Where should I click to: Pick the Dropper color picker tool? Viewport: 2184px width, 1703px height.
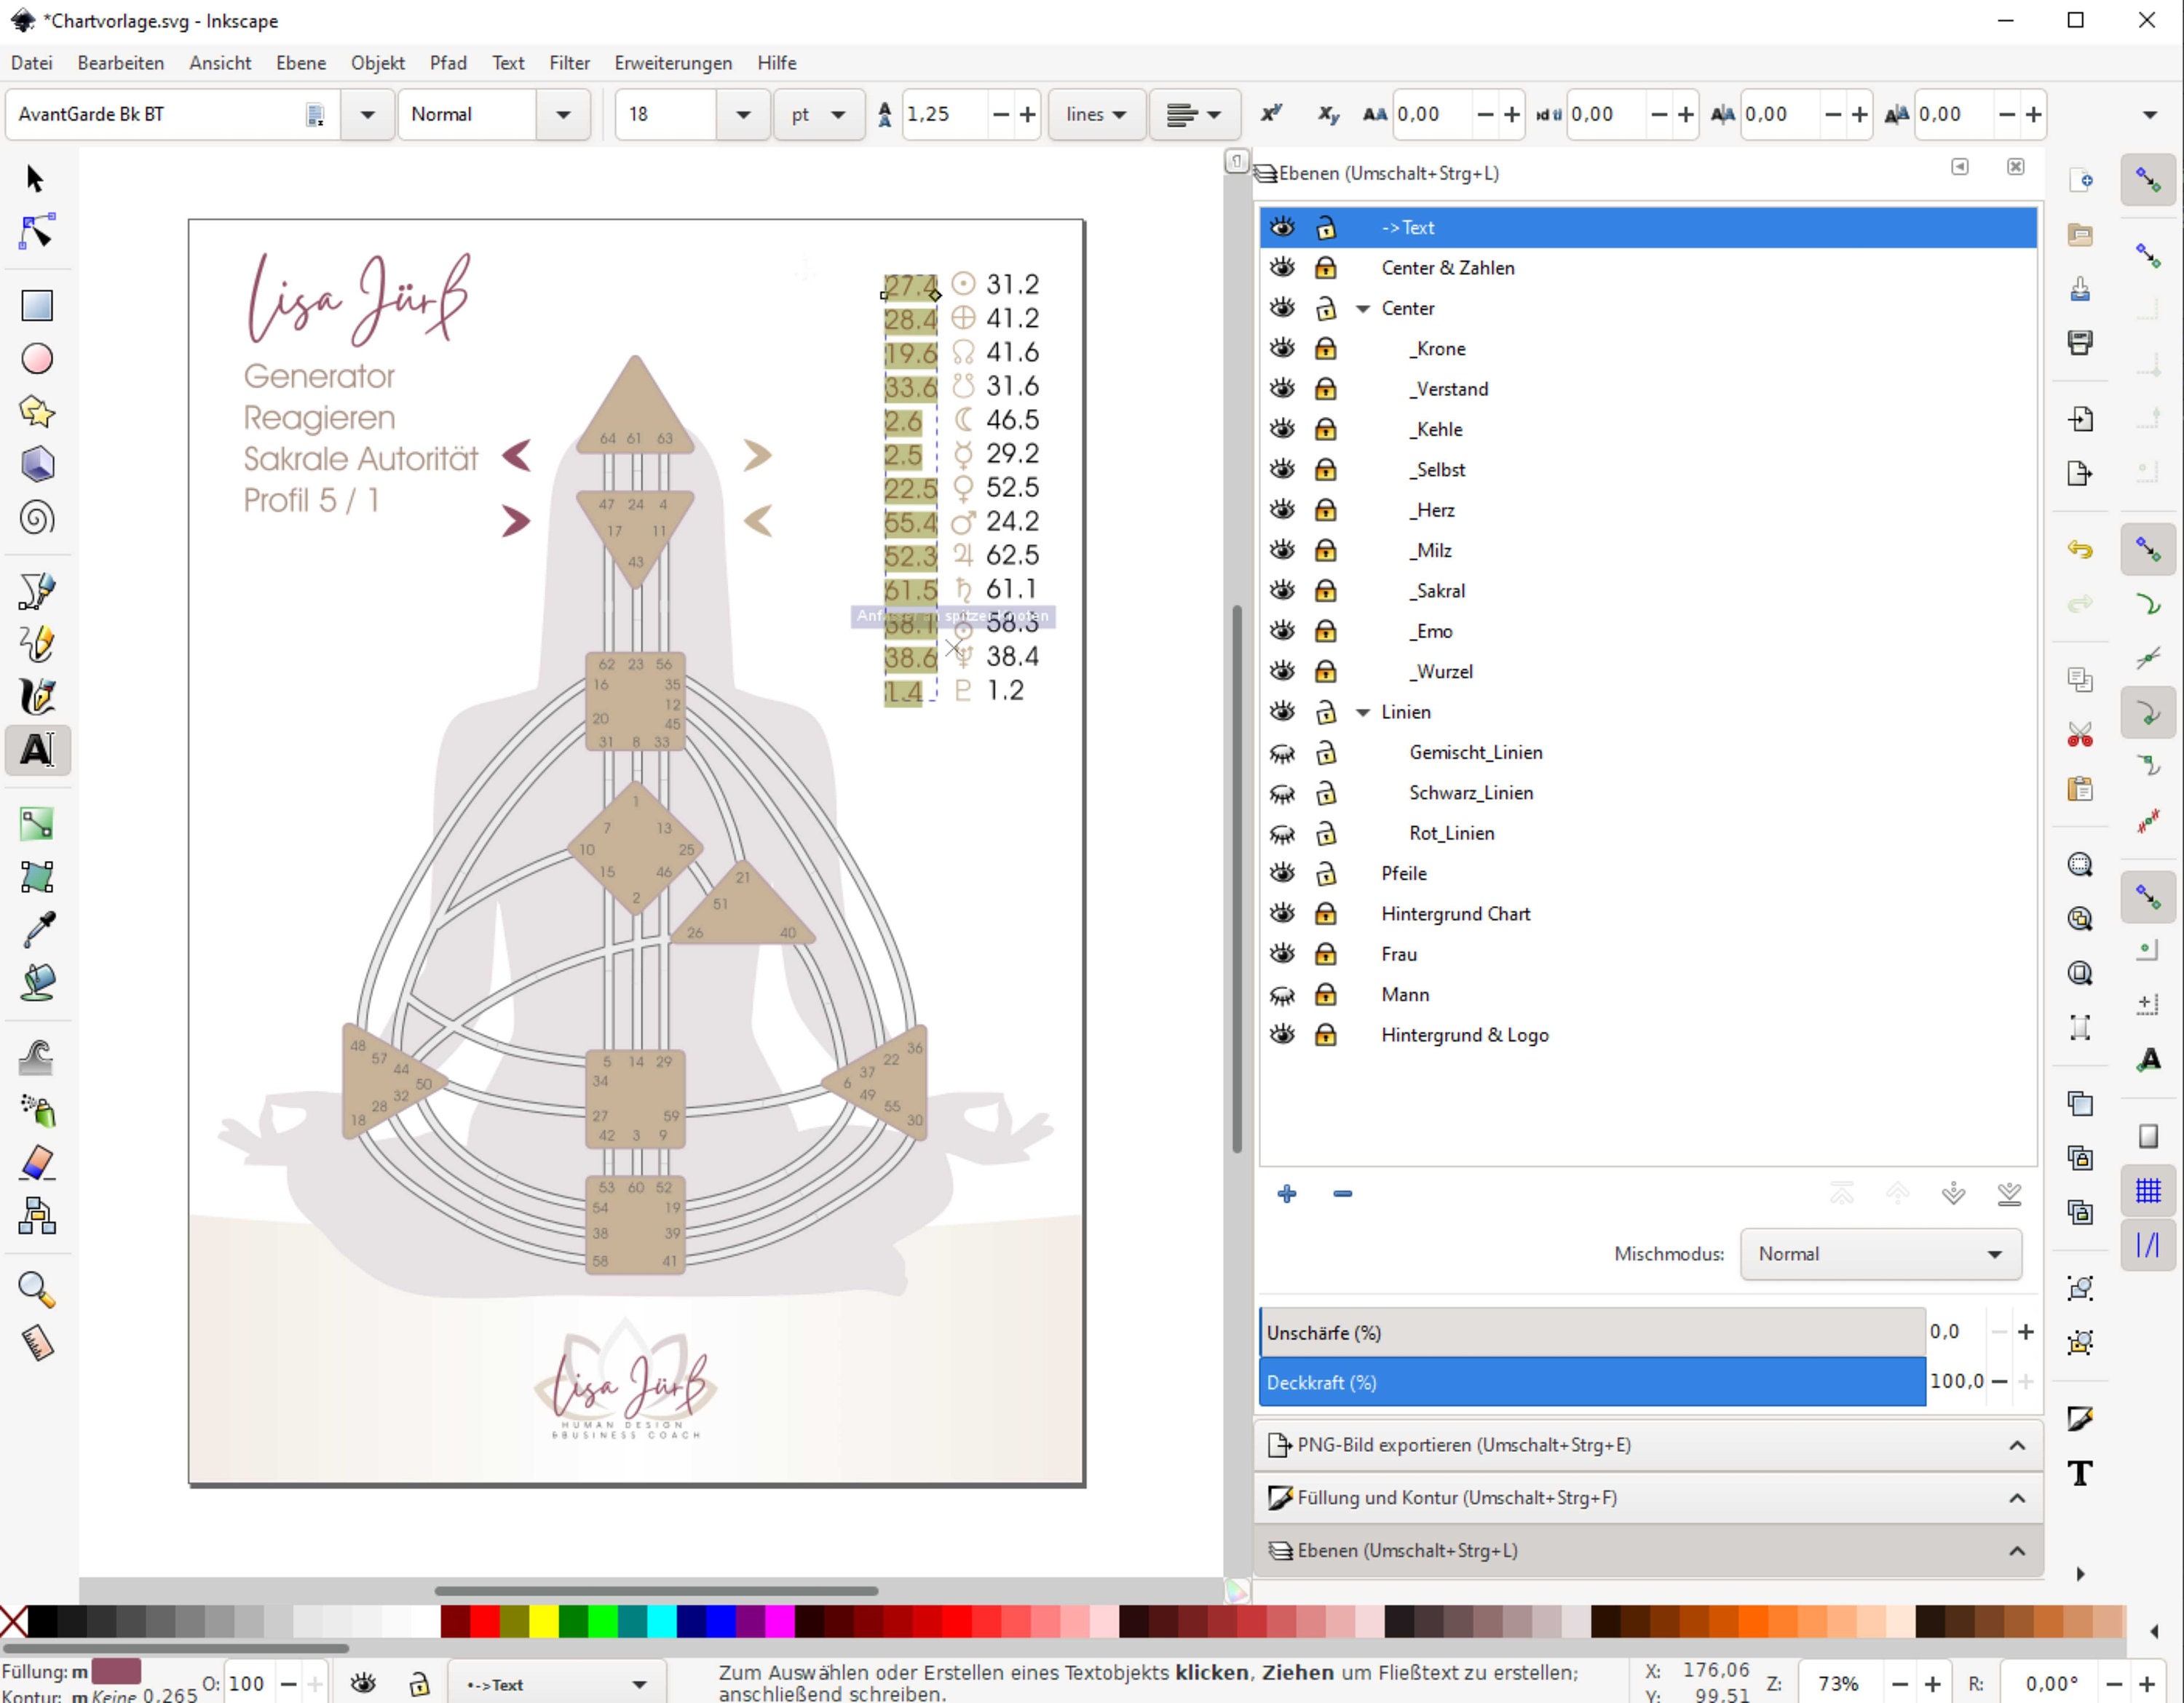37,930
